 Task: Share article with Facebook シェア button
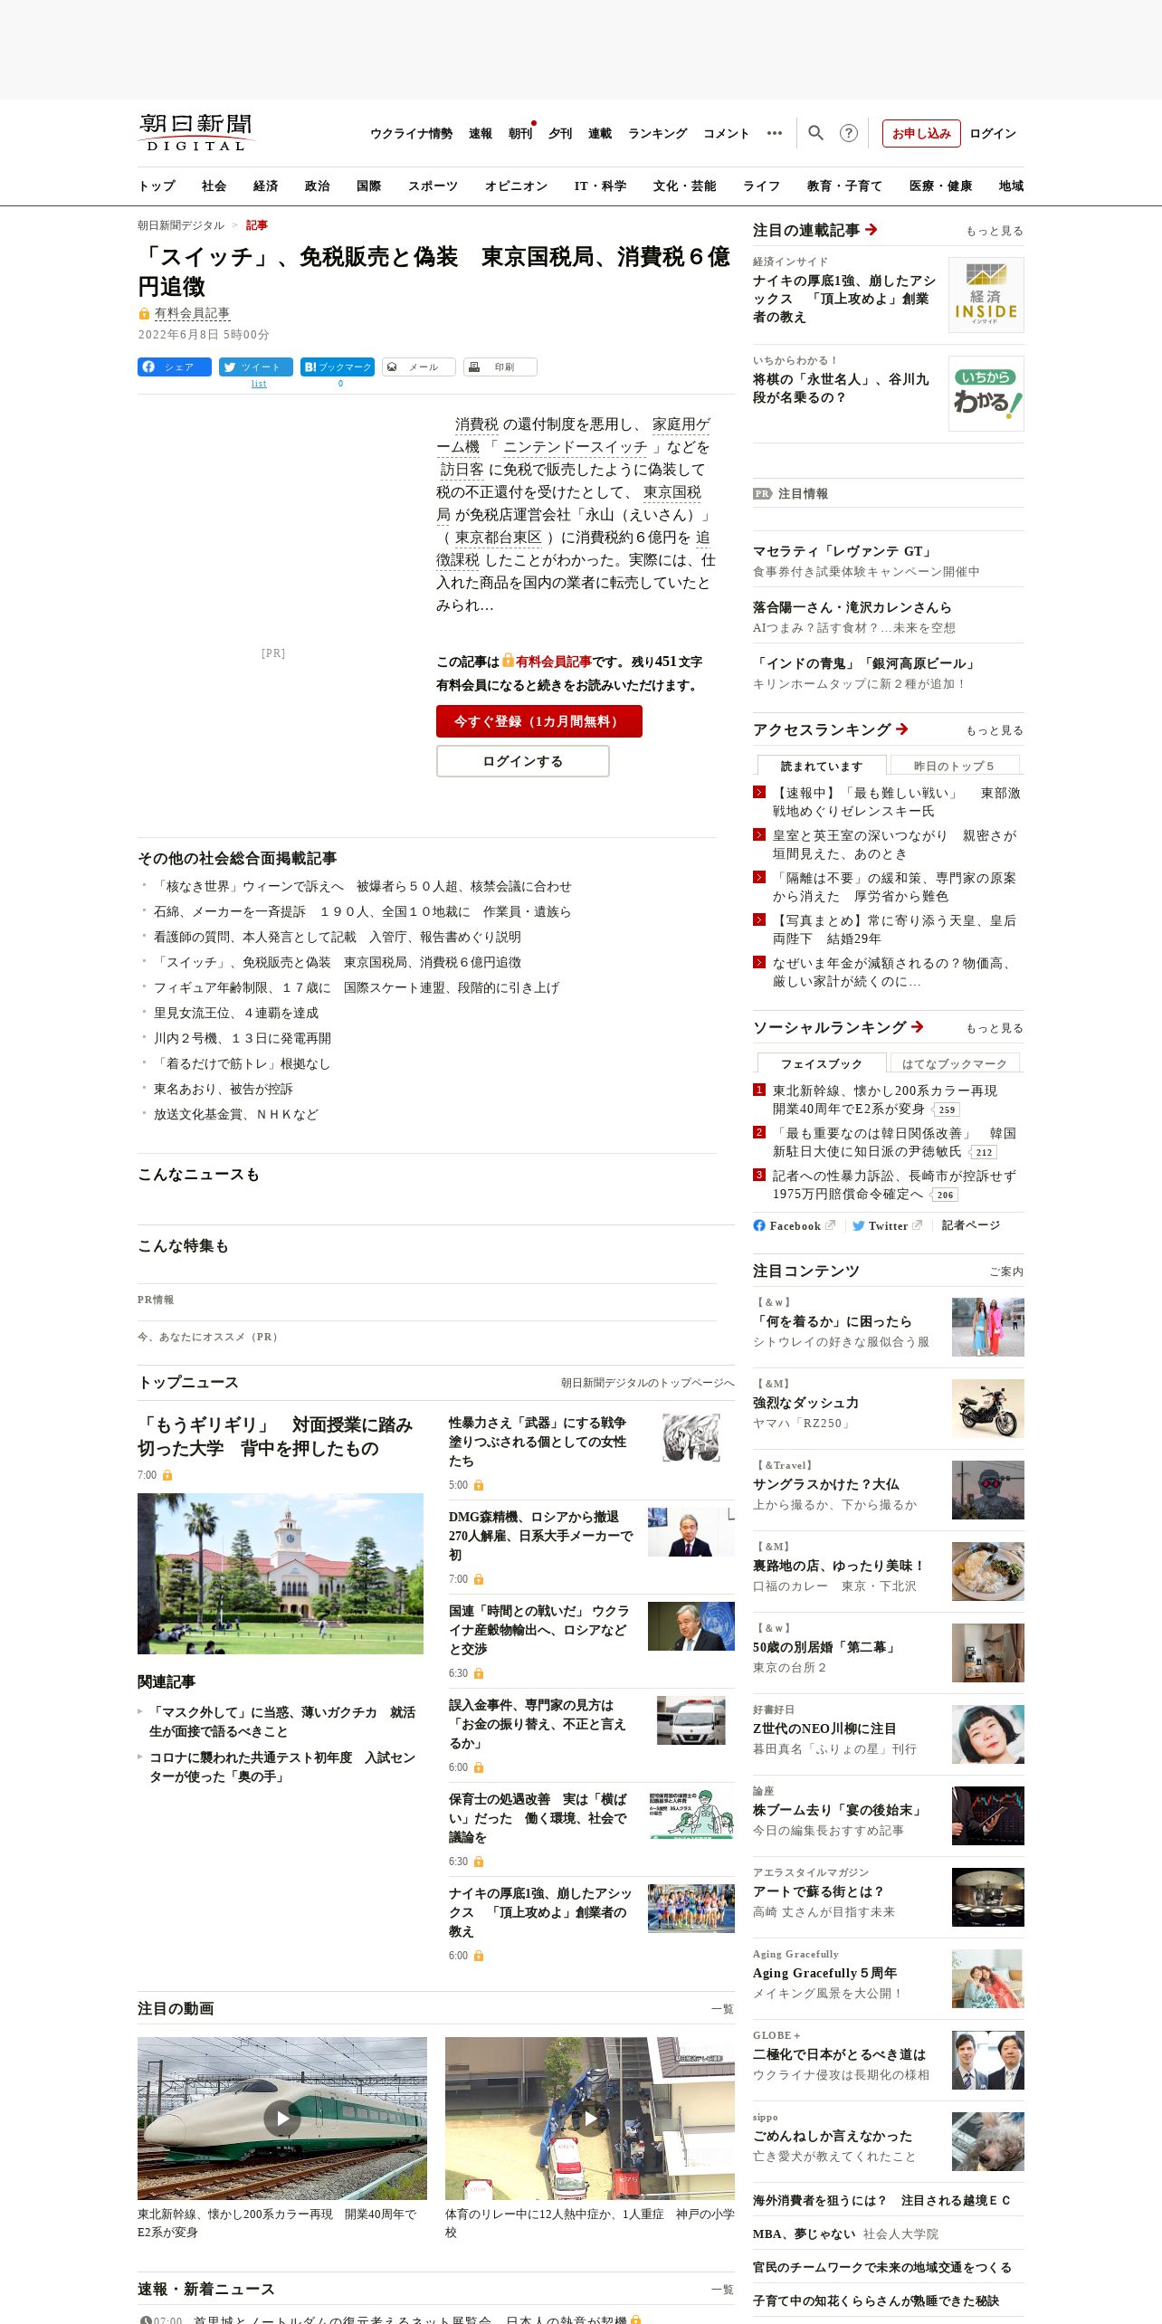(175, 367)
